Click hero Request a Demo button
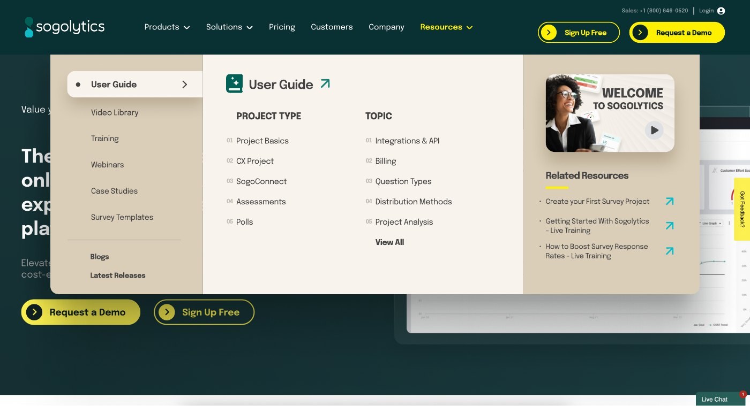The width and height of the screenshot is (750, 406). (x=81, y=312)
